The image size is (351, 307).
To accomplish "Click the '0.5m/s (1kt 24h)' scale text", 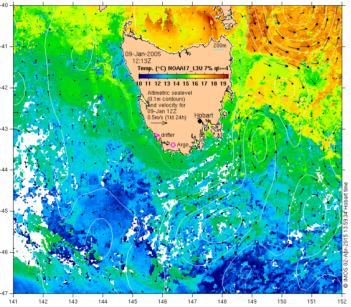I will (167, 117).
